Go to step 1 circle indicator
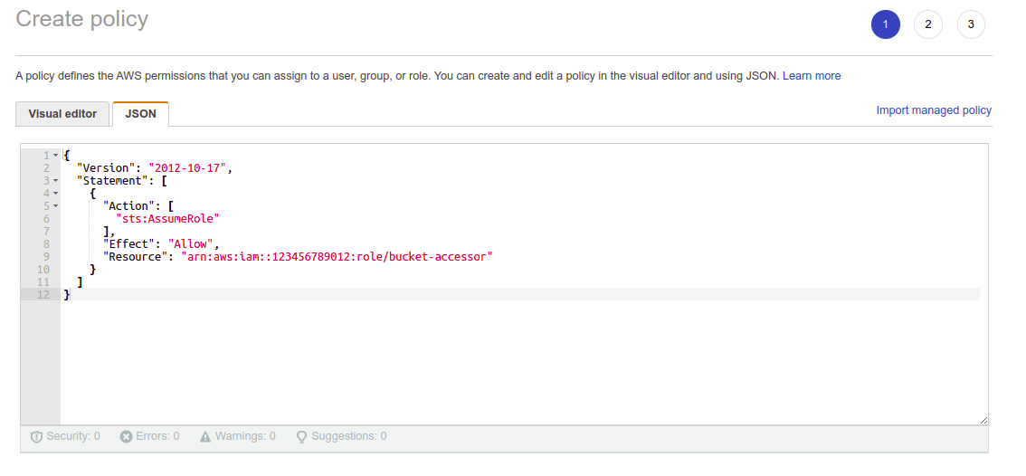 [x=886, y=24]
